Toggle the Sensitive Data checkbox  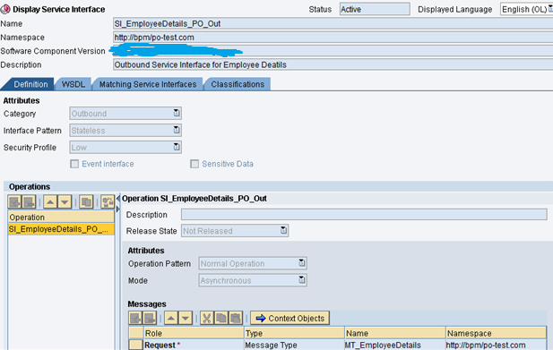click(194, 164)
